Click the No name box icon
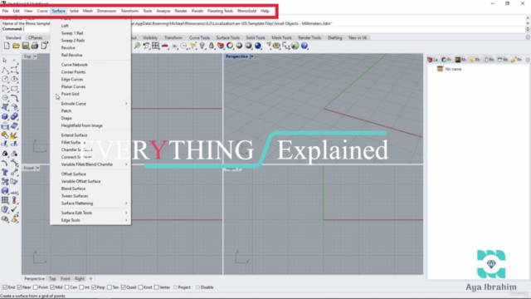 [x=440, y=69]
